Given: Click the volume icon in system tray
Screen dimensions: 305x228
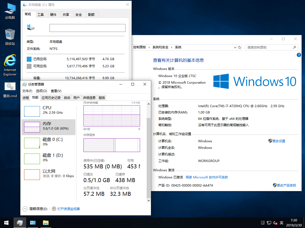Looking at the screenshot, I should 275,223.
